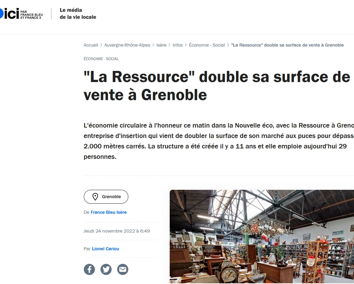The image size is (354, 284).
Task: Click the chevron after Isère in the breadcrumb
Action: point(170,45)
